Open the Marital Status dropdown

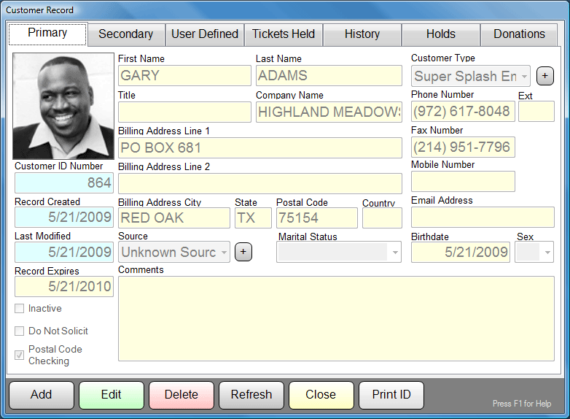(x=395, y=252)
